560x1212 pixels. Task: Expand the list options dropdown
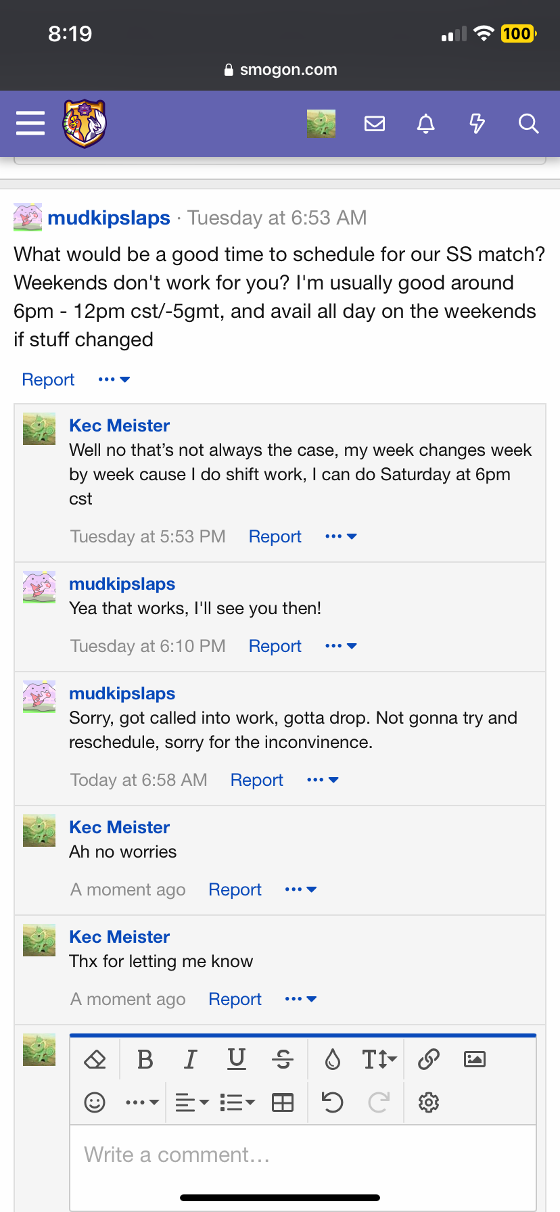click(x=237, y=1102)
